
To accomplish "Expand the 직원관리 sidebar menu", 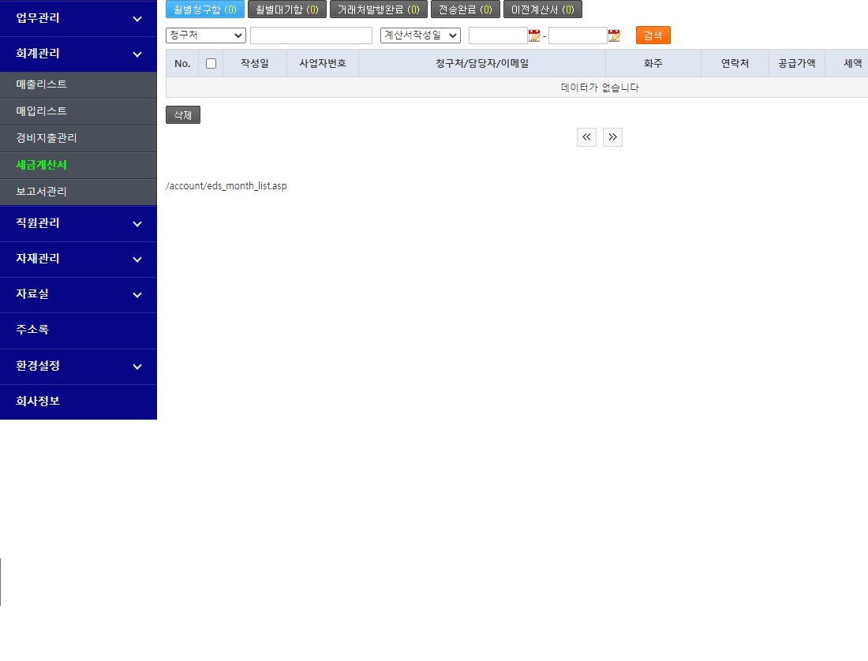I will [78, 223].
